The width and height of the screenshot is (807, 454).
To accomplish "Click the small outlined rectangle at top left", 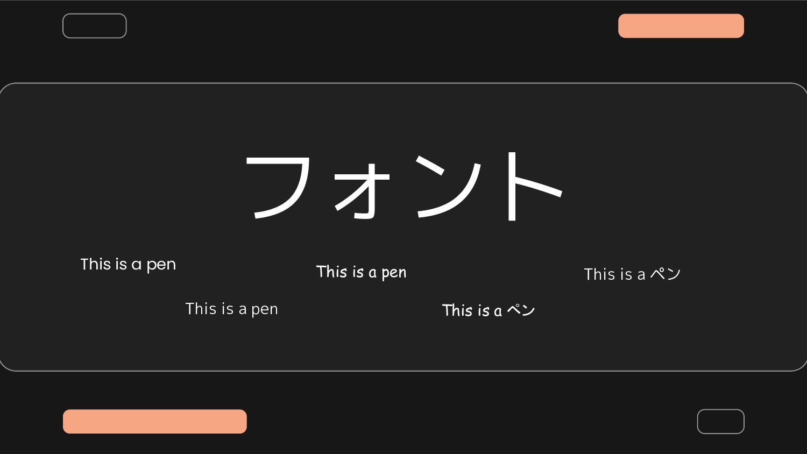I will [95, 26].
